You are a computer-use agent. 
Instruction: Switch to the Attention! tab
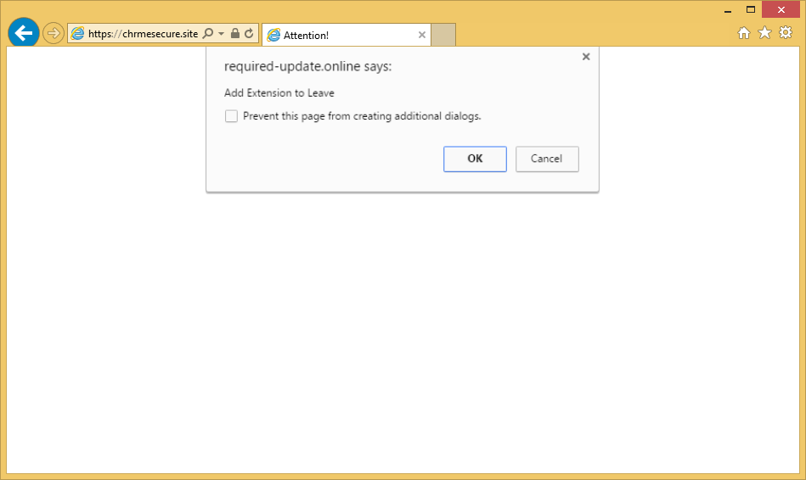point(346,35)
